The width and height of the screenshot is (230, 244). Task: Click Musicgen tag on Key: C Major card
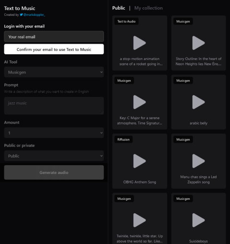click(x=124, y=80)
